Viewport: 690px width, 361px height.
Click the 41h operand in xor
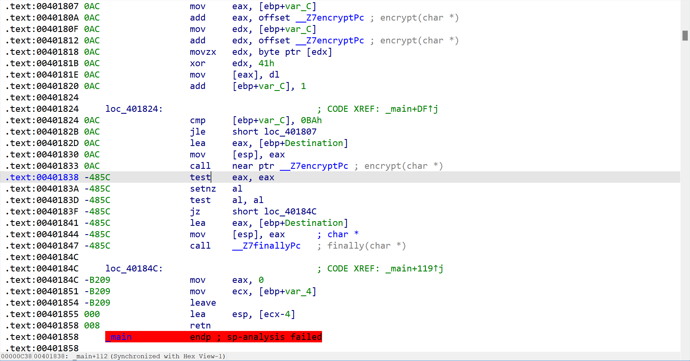(266, 63)
